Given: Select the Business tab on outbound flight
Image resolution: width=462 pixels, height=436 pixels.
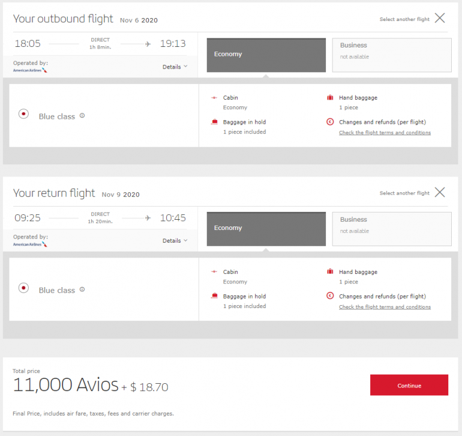Looking at the screenshot, I should tap(391, 55).
